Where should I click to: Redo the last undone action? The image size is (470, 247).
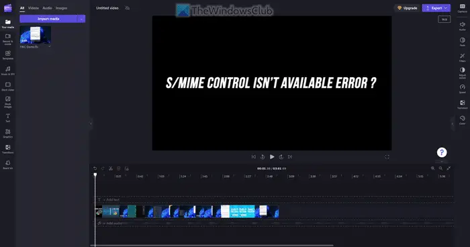click(103, 168)
